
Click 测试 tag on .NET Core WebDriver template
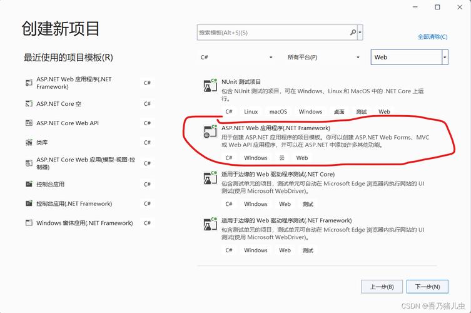click(308, 204)
